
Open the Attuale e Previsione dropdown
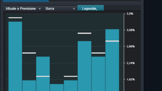(x=23, y=9)
